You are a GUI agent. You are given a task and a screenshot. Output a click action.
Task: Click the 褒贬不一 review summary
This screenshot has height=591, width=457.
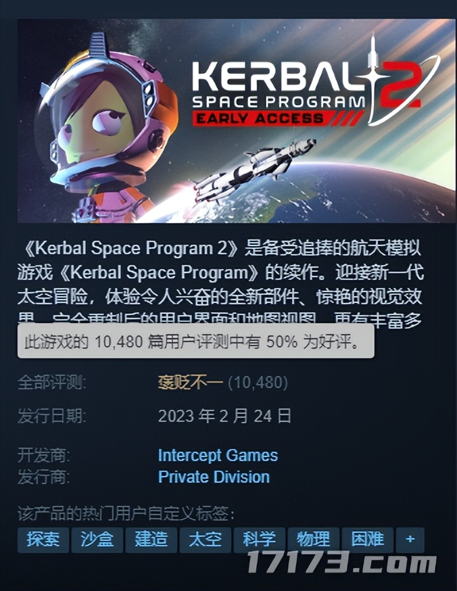click(x=191, y=383)
